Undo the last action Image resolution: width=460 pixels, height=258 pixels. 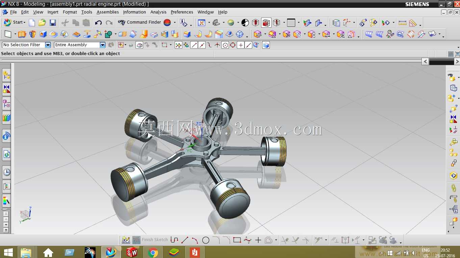tap(98, 23)
